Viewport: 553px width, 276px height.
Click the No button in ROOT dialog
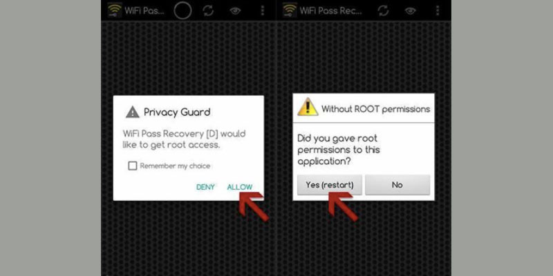(x=397, y=185)
